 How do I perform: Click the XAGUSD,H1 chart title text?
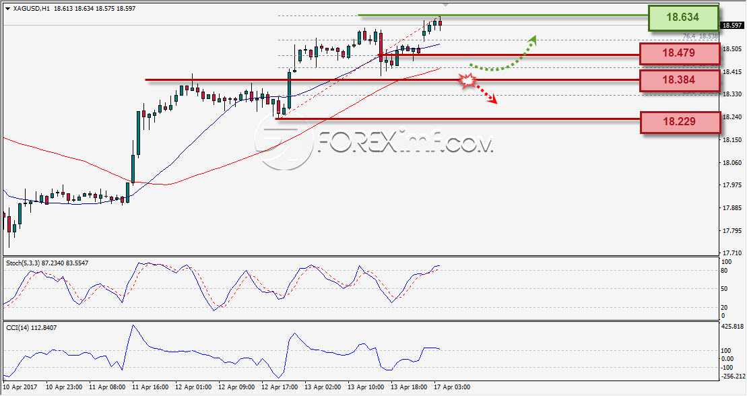point(31,9)
